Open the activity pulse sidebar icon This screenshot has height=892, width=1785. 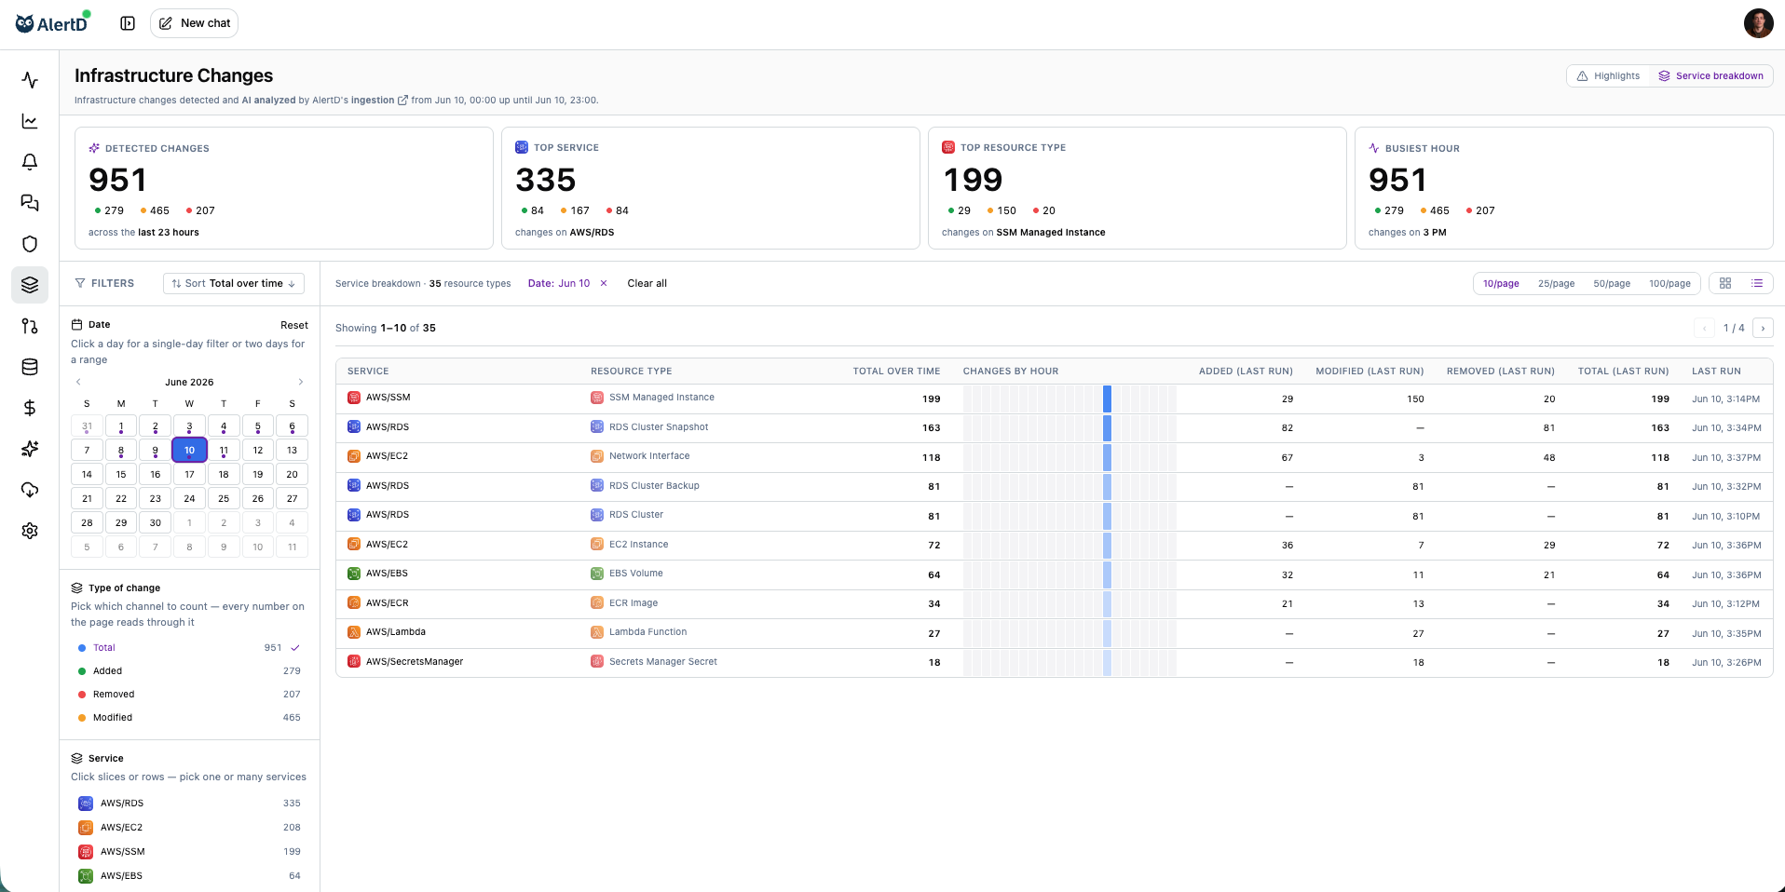pyautogui.click(x=30, y=80)
